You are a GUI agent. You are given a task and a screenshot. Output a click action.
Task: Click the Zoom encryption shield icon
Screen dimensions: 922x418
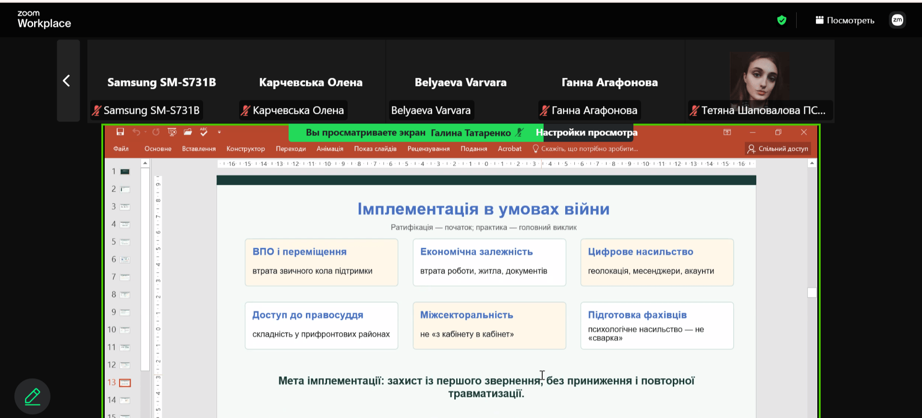782,20
